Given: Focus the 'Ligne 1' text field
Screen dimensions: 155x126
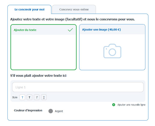Looking at the screenshot, I should [78, 87].
